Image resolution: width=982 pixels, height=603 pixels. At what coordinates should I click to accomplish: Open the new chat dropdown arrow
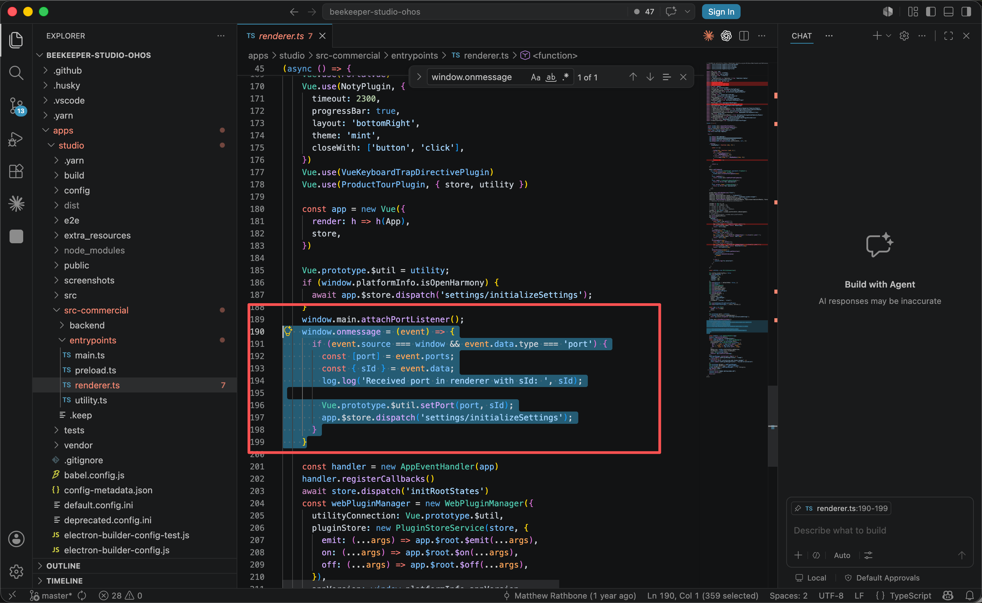(x=889, y=36)
